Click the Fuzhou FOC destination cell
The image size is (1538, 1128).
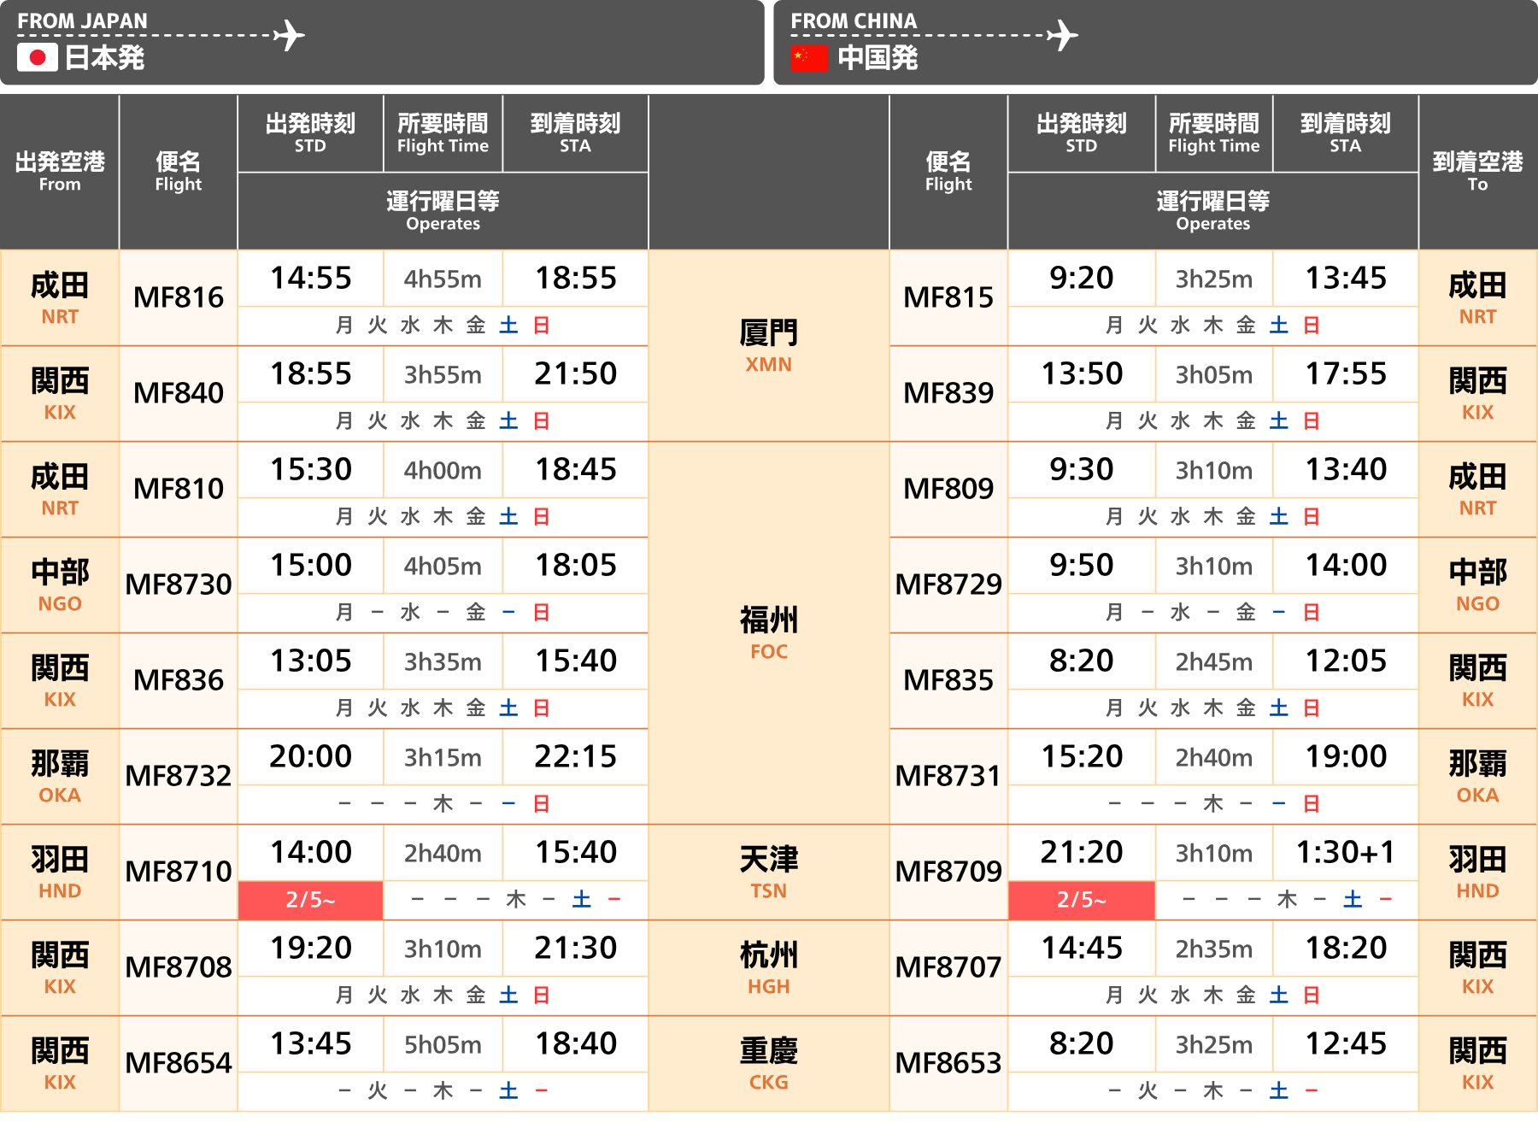click(768, 632)
